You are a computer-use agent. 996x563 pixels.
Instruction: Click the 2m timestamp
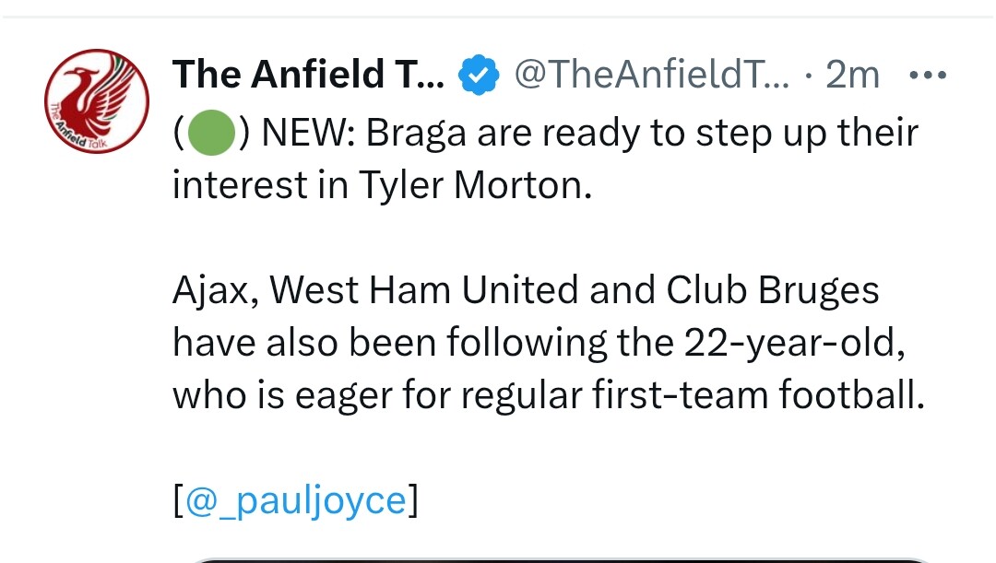coord(851,76)
